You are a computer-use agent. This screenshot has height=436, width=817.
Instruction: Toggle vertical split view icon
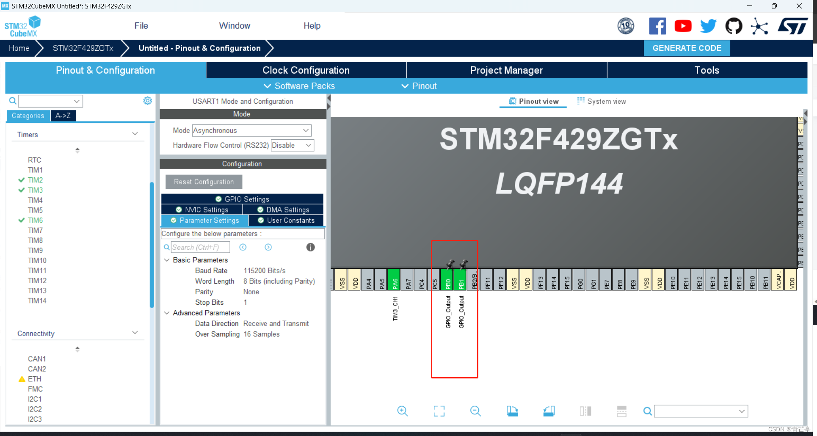coord(585,411)
